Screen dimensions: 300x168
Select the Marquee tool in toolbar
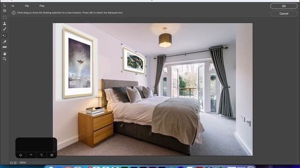coord(4,17)
